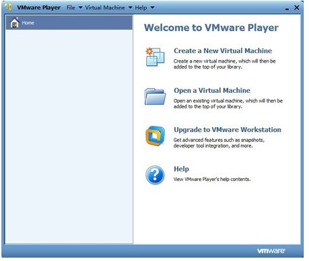Click the 'VMware Player' title text
The height and width of the screenshot is (261, 309).
[39, 7]
